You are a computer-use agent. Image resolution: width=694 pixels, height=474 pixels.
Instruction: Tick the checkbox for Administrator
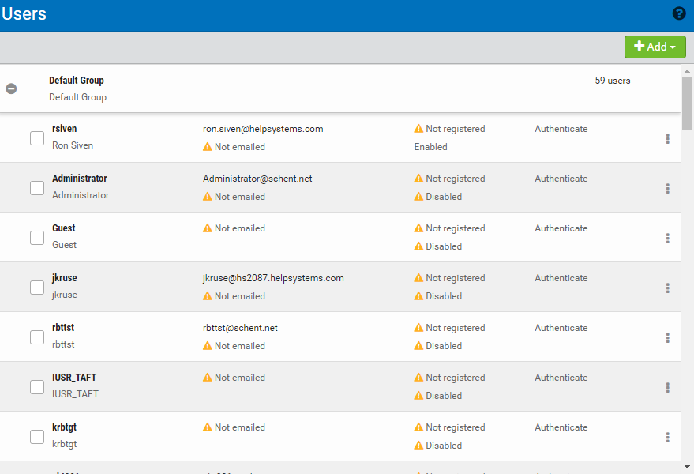(37, 188)
